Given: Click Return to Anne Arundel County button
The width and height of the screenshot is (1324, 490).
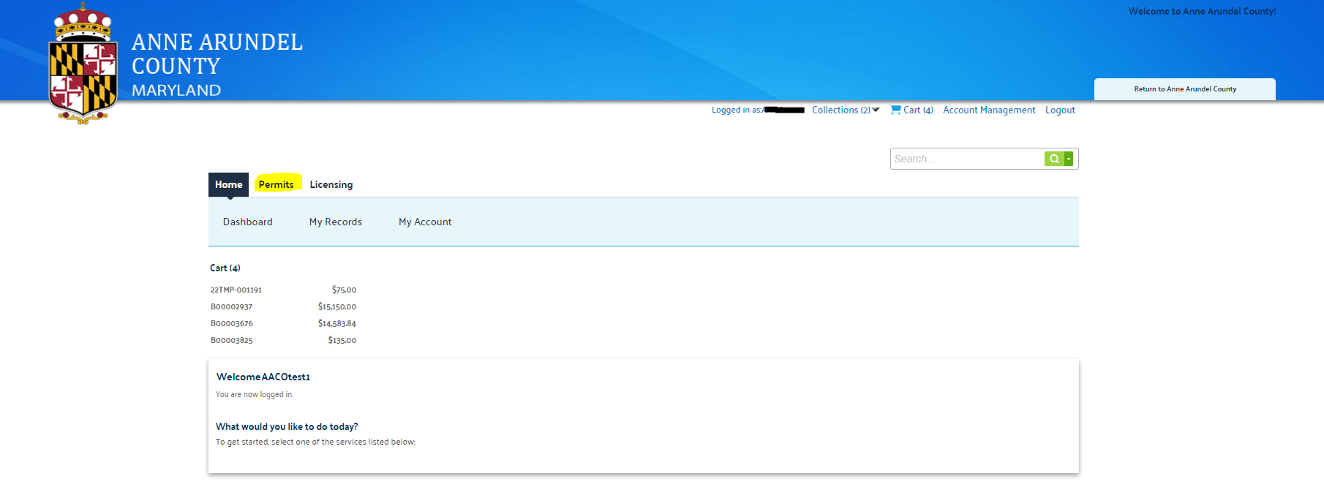Looking at the screenshot, I should (1184, 89).
